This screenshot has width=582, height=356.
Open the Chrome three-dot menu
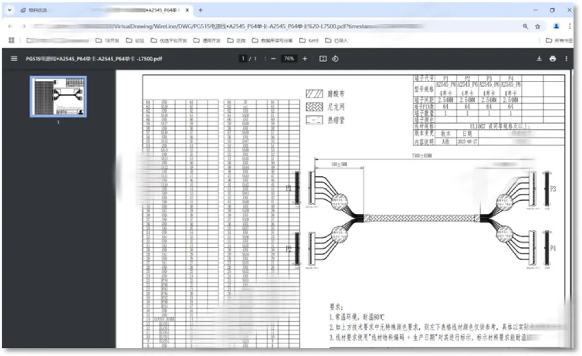click(x=569, y=26)
